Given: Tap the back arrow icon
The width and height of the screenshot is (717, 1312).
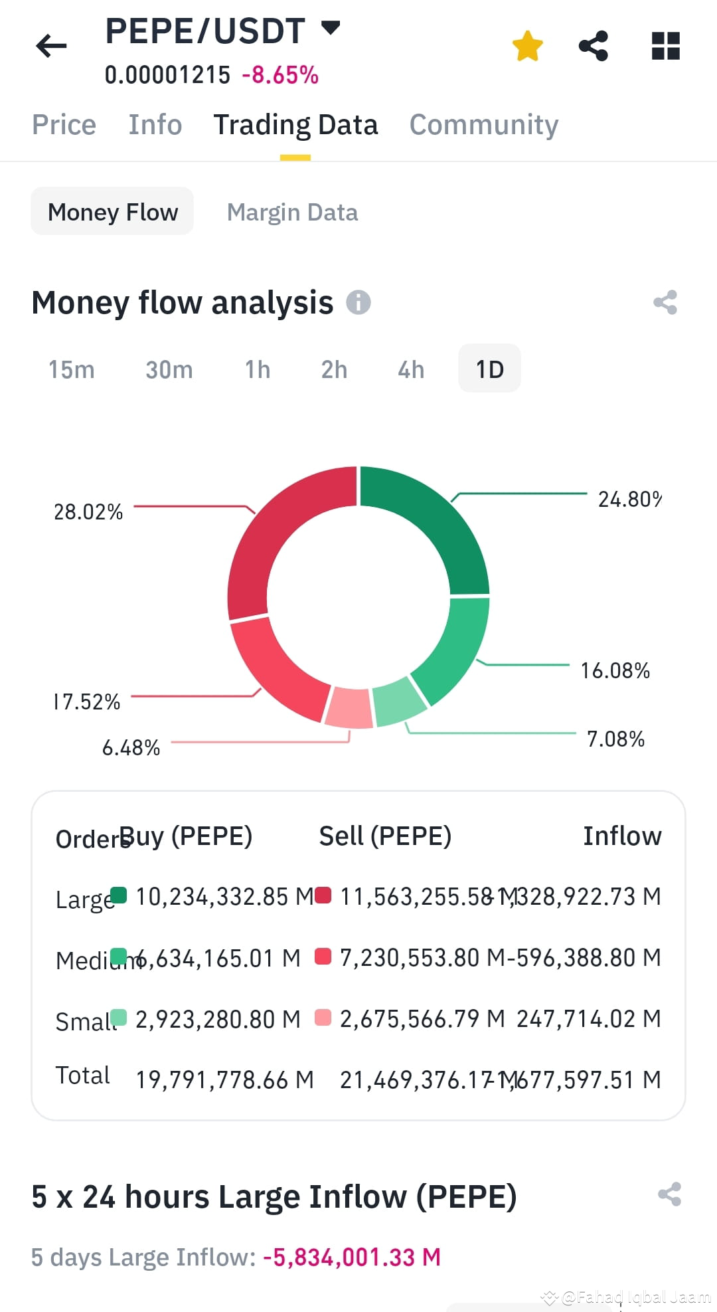Looking at the screenshot, I should [51, 46].
